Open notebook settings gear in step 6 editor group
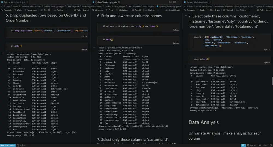Viewport: 273px width, 147px height. pyautogui.click(x=170, y=2)
